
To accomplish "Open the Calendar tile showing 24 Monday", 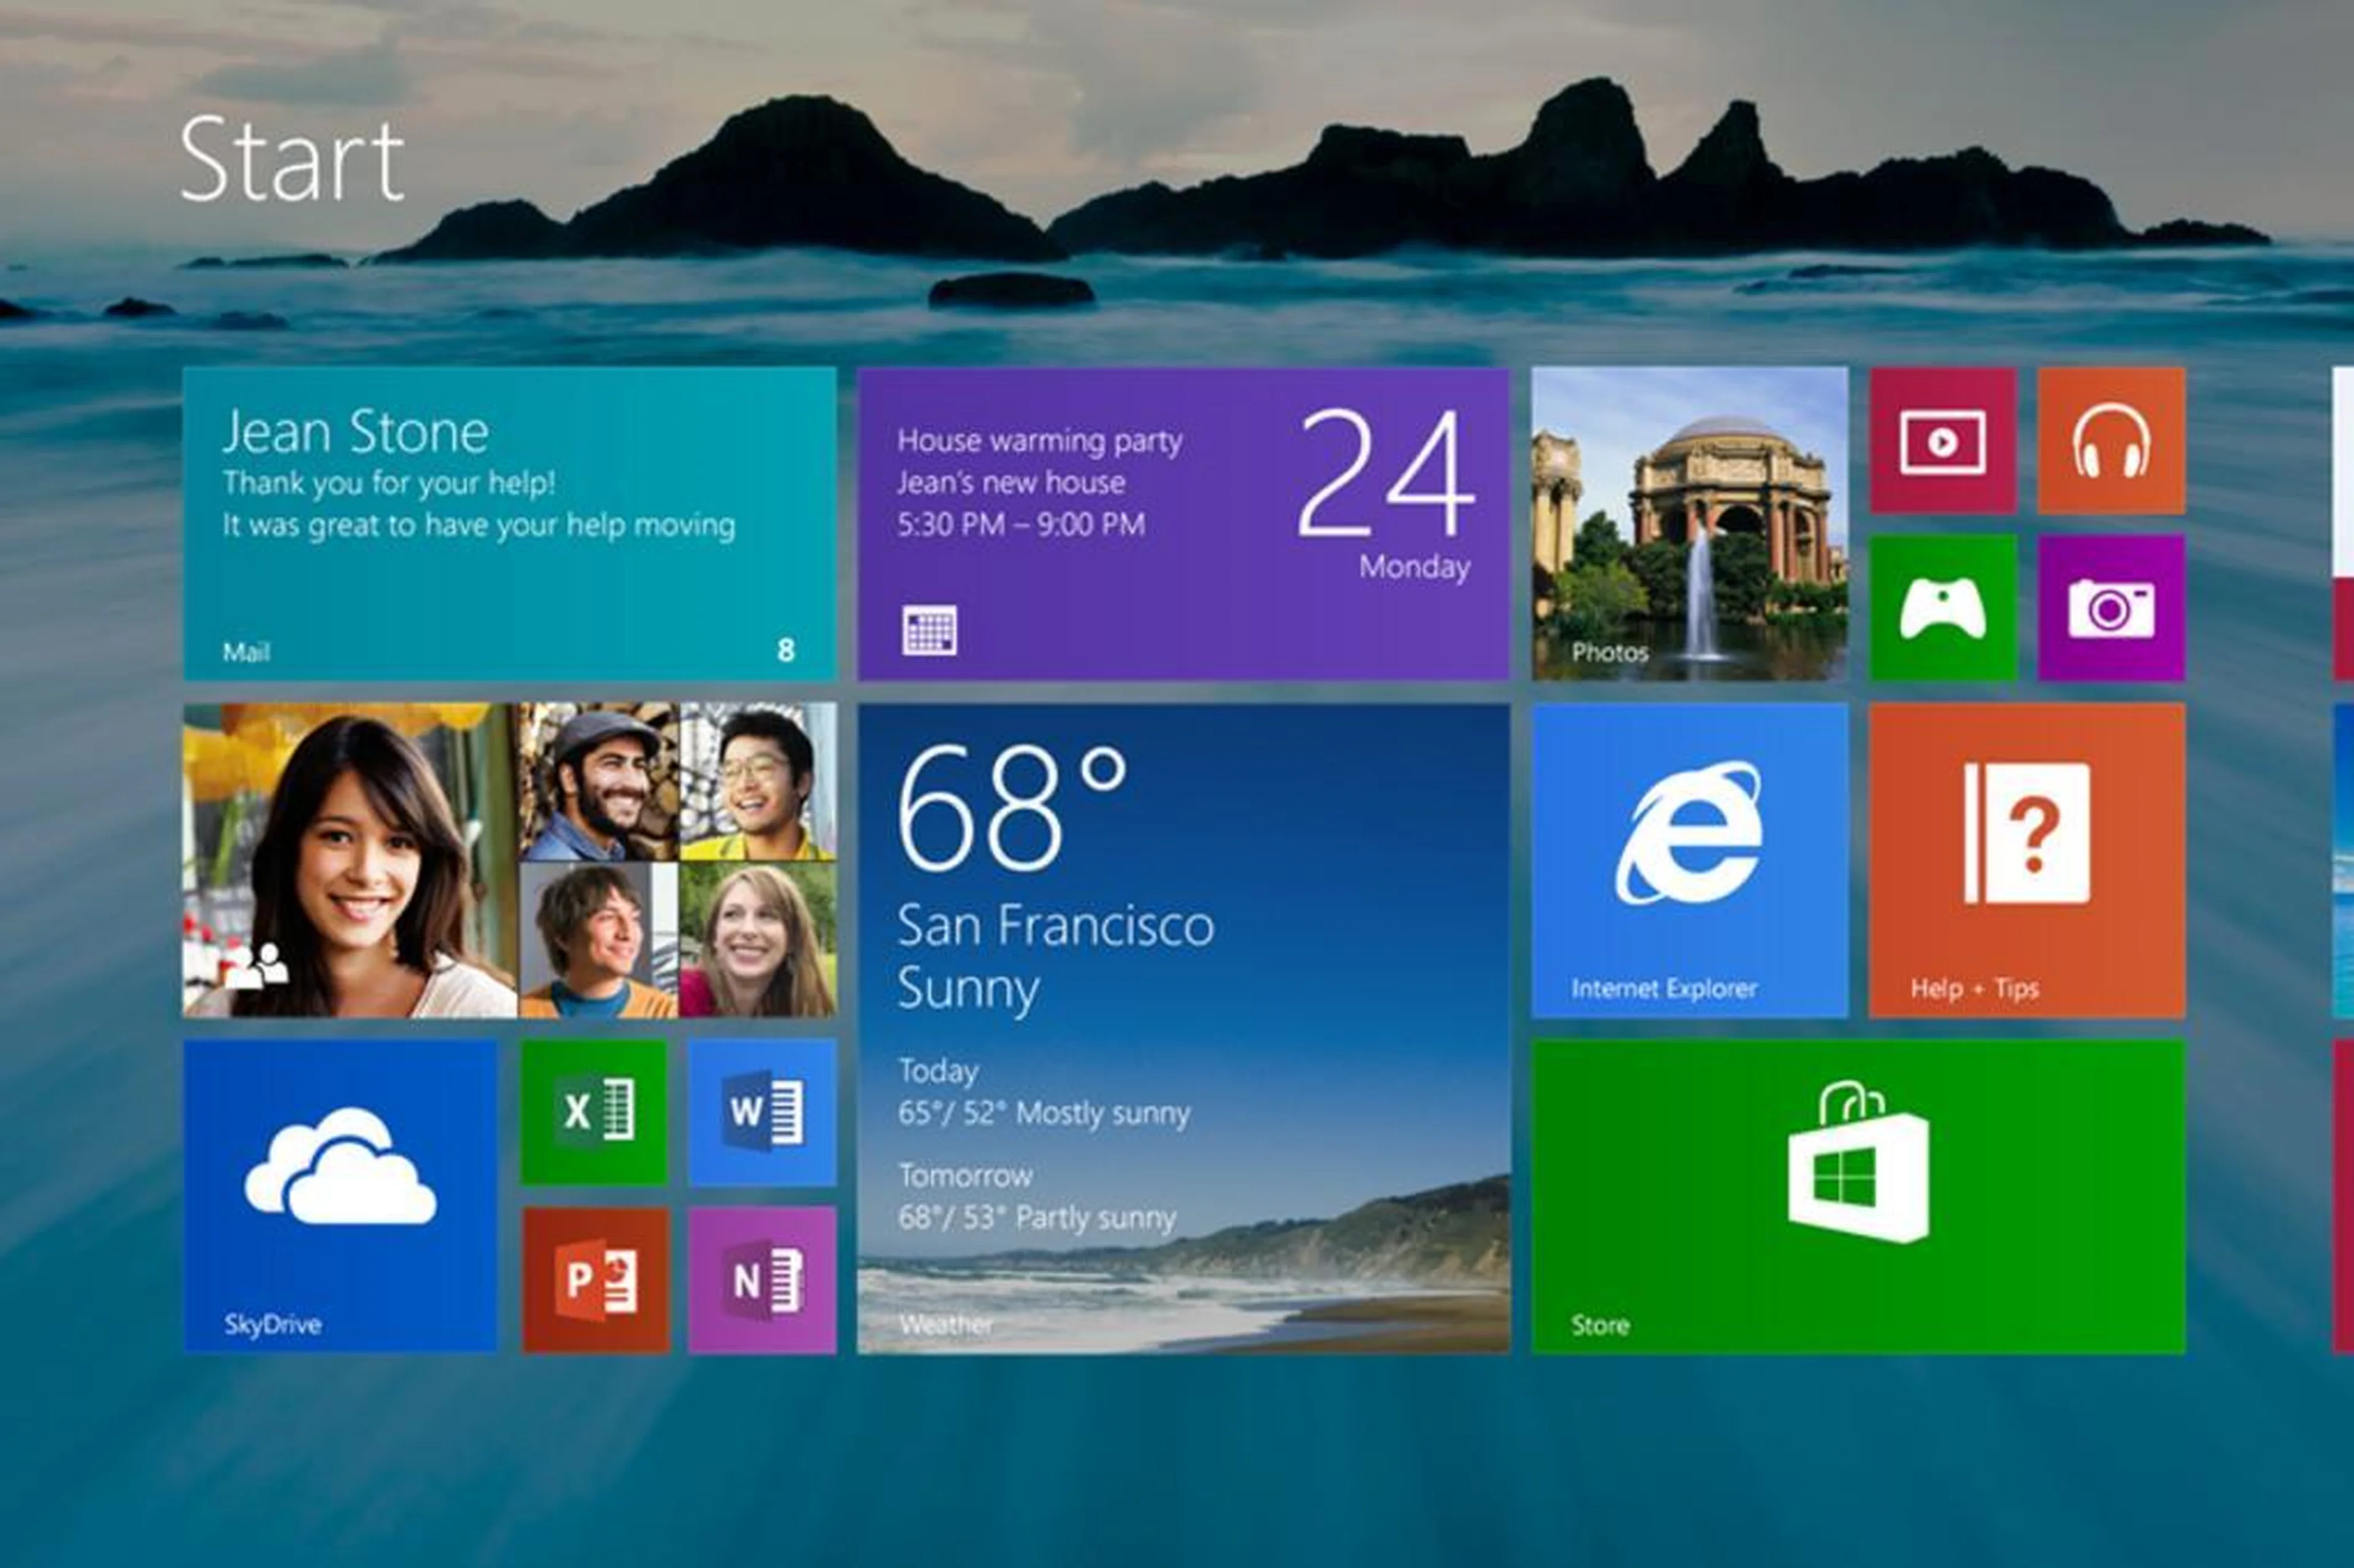I will pos(1183,524).
